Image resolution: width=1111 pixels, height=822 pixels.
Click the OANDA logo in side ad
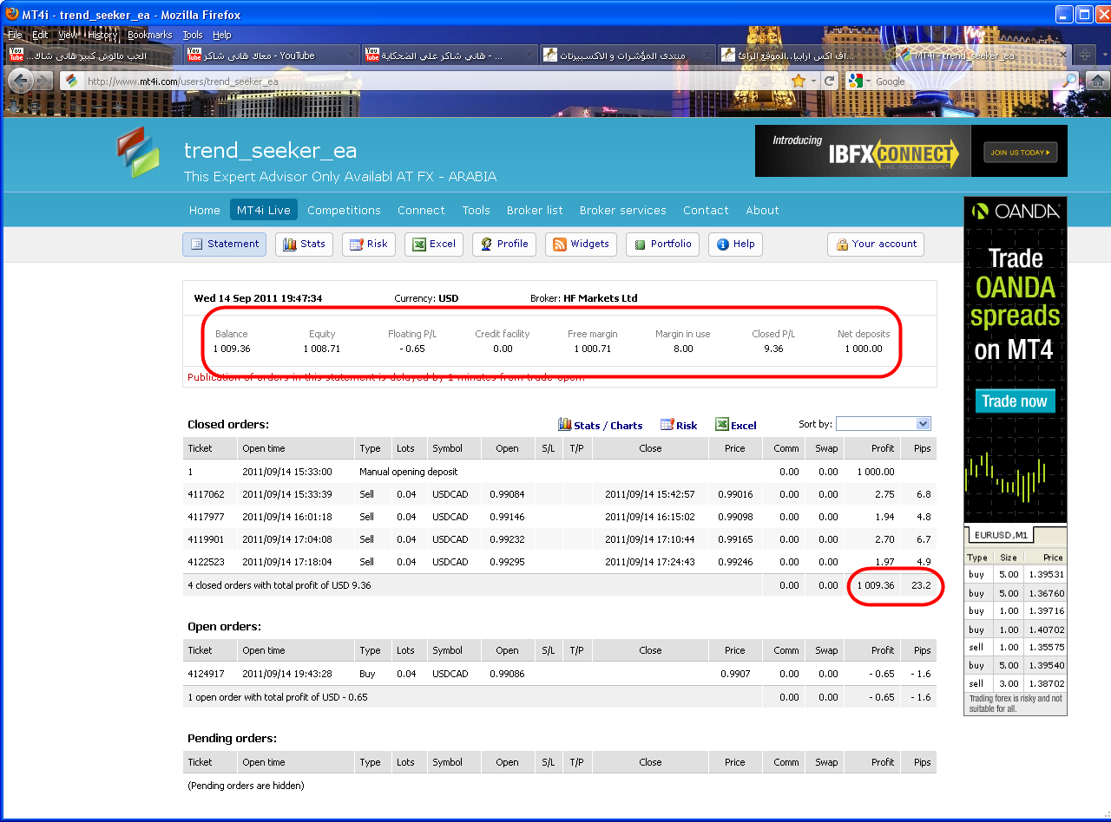(x=1015, y=211)
